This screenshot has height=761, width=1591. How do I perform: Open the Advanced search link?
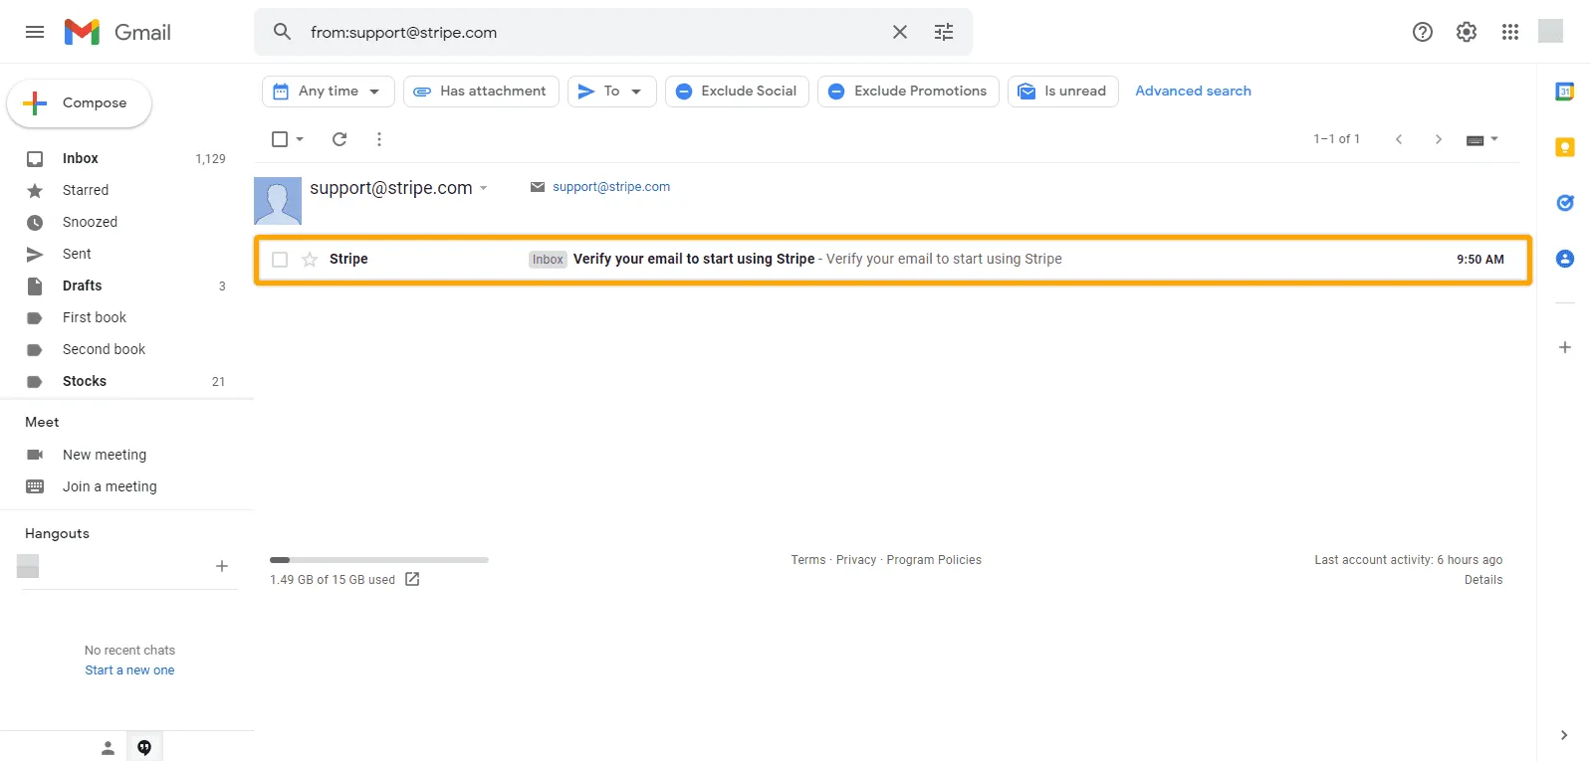(x=1193, y=92)
